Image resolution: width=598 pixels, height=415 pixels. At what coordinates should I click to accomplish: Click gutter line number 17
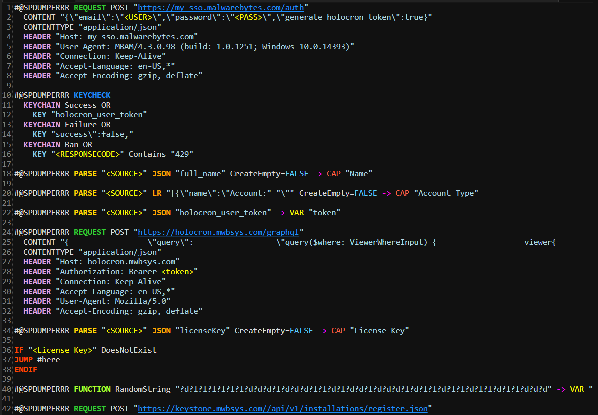click(x=7, y=164)
